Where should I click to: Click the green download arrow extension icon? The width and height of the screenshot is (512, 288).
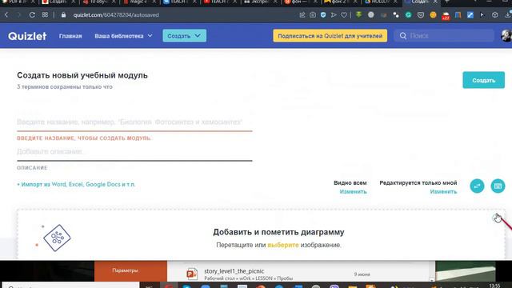coord(359,14)
